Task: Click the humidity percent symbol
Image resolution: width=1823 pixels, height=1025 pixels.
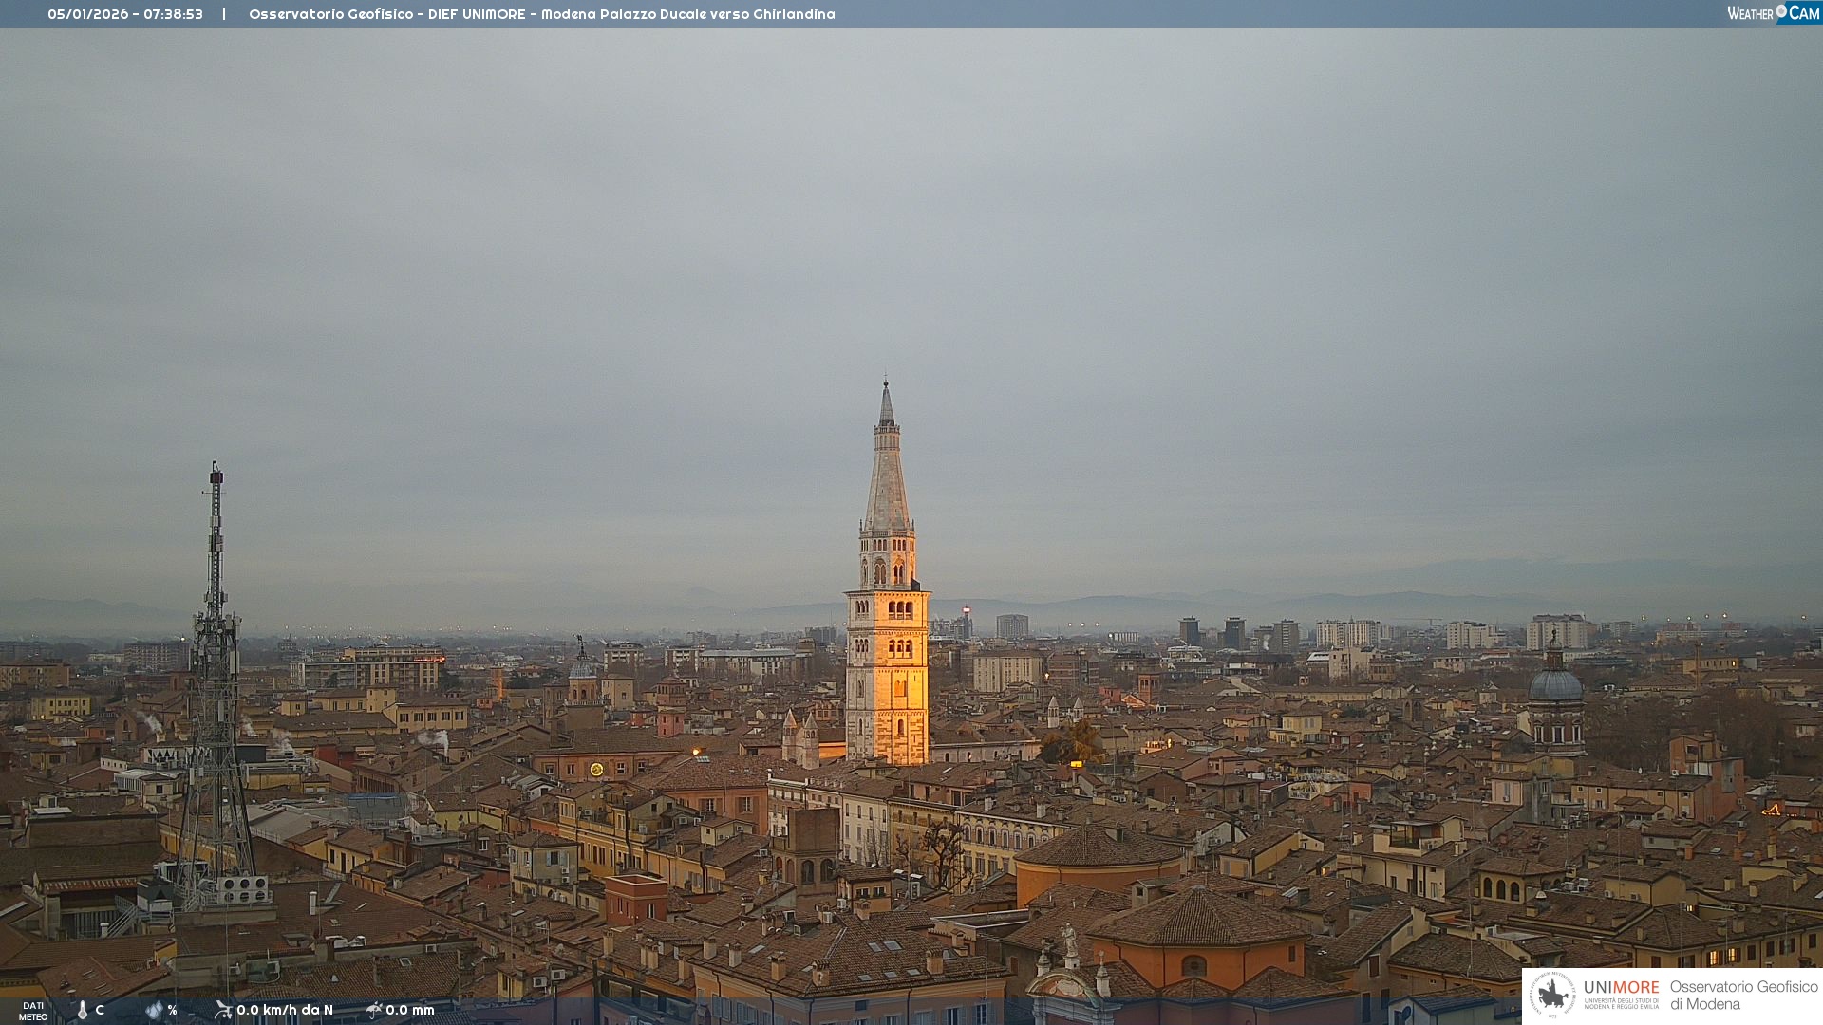Action: (172, 1011)
